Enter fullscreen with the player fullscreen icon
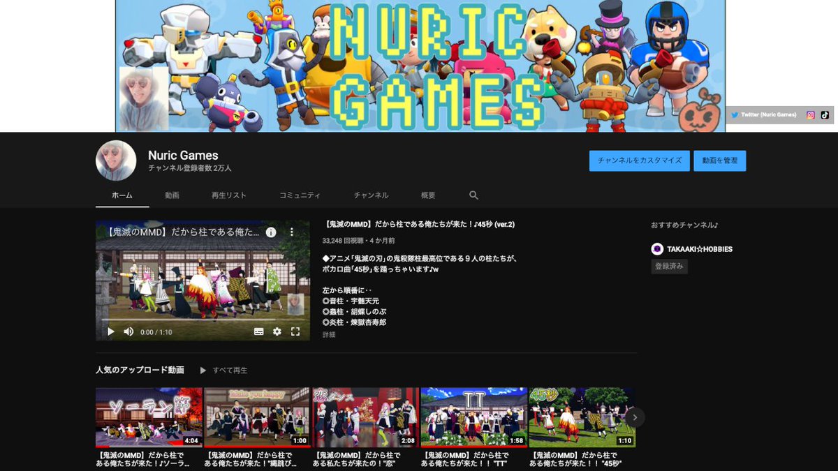 point(295,331)
